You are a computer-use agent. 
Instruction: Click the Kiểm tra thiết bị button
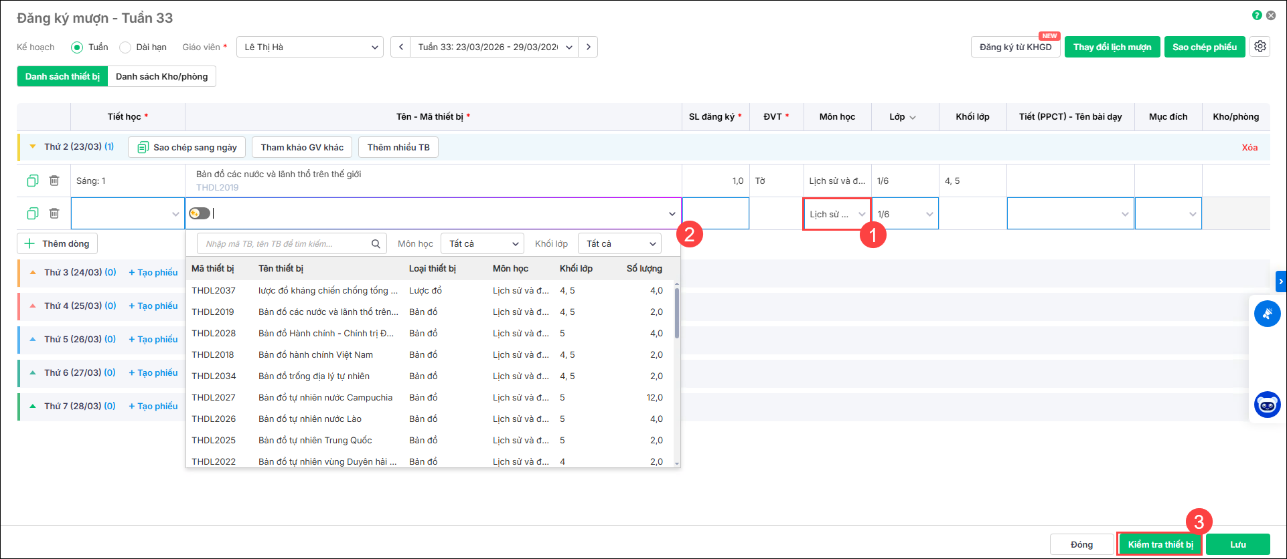coord(1160,544)
